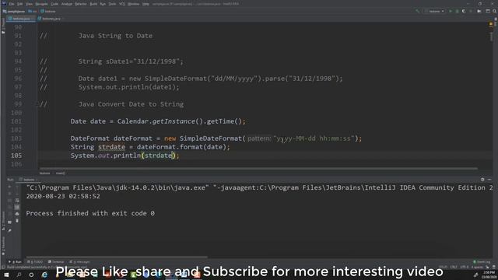Click the Search Everywhere magnifier icon
The image size is (498, 280).
point(495,11)
